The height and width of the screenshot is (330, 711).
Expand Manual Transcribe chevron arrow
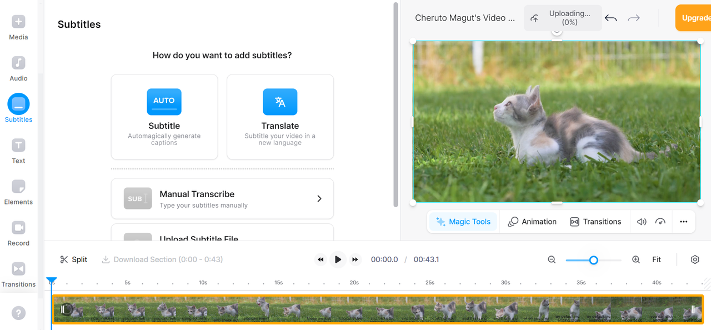(319, 199)
